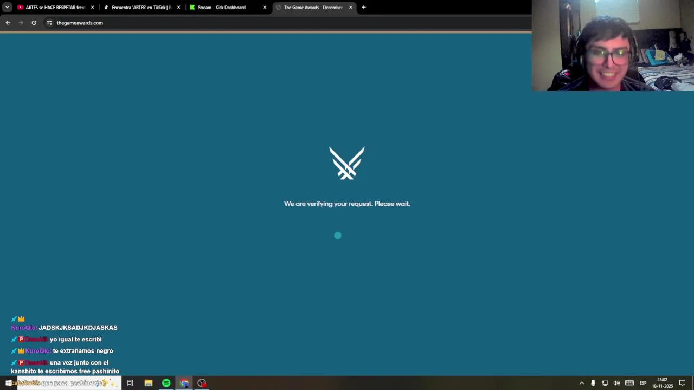This screenshot has width=694, height=390.
Task: Click the loading spinner dot
Action: (338, 236)
